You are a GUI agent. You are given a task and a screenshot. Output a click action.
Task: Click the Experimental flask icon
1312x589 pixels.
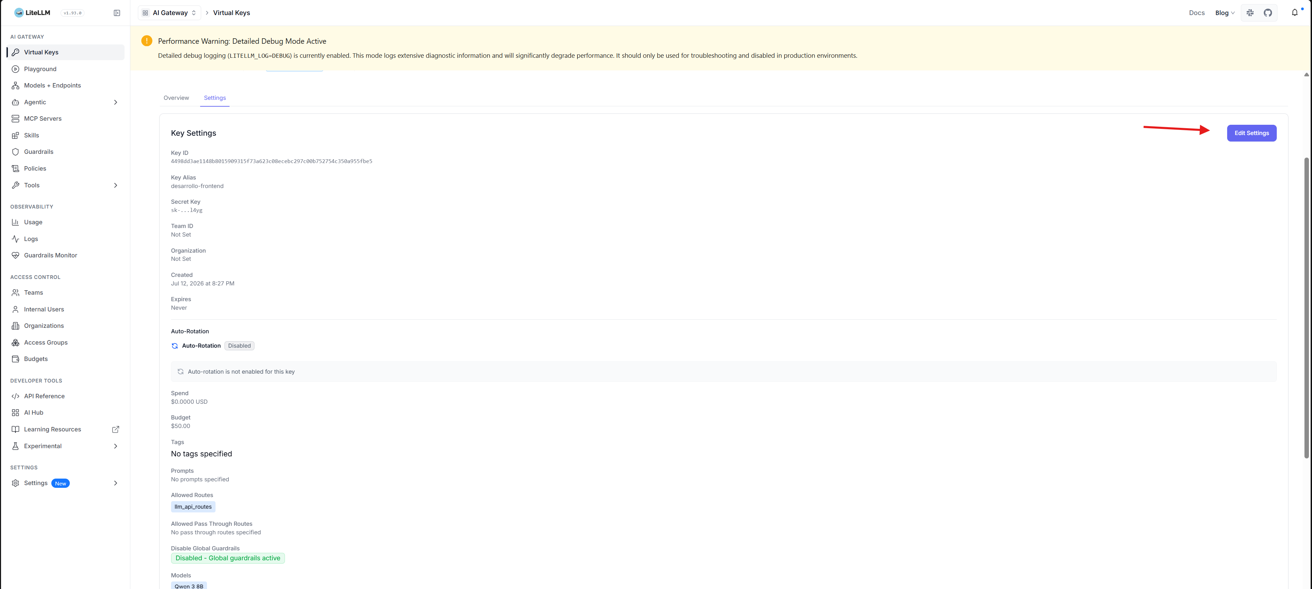coord(15,446)
